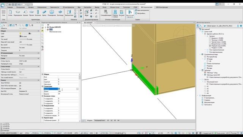This screenshot has width=243, height=137.
Task: Open dropdown of the Высота value field
Action: 77,89
